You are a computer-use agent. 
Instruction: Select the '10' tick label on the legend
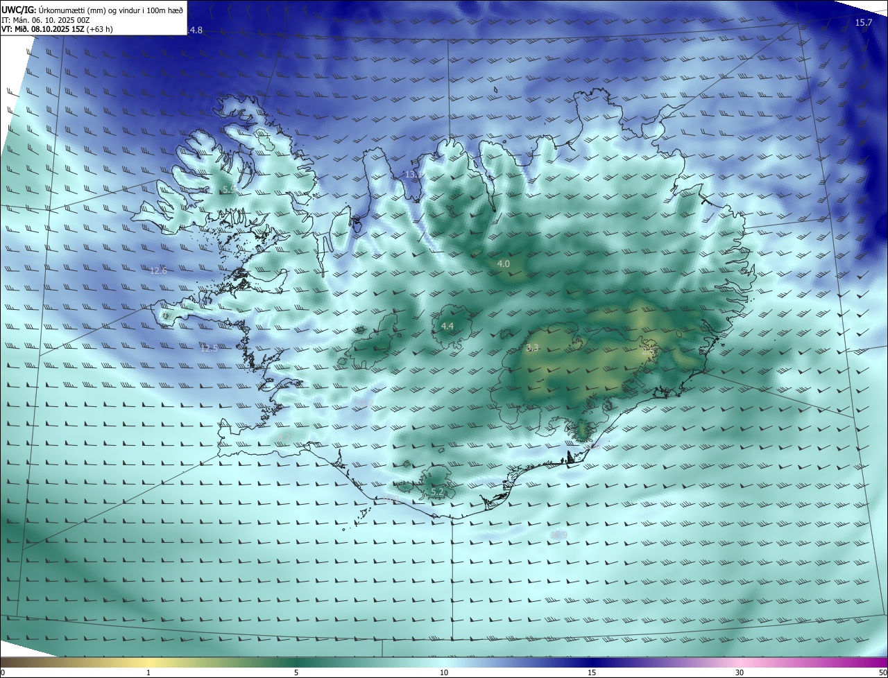coord(444,672)
